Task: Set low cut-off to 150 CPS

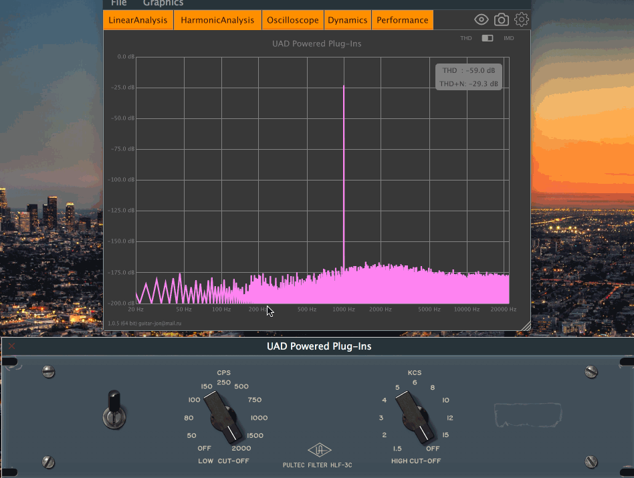Action: (207, 386)
